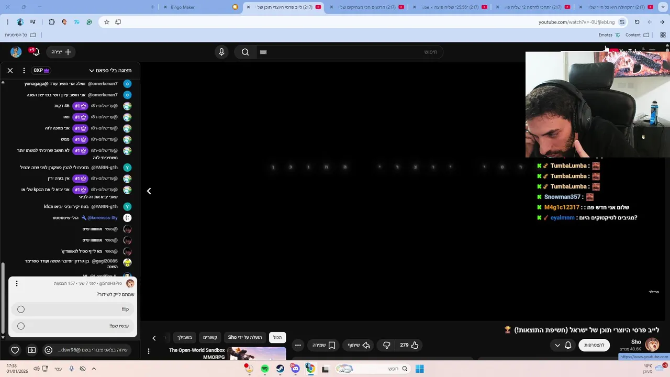Open the browser extensions puzzle icon
670x377 pixels.
coord(52,22)
